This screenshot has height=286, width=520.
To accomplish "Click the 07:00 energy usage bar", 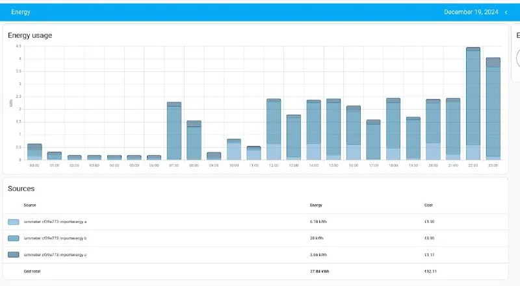I will pyautogui.click(x=174, y=131).
